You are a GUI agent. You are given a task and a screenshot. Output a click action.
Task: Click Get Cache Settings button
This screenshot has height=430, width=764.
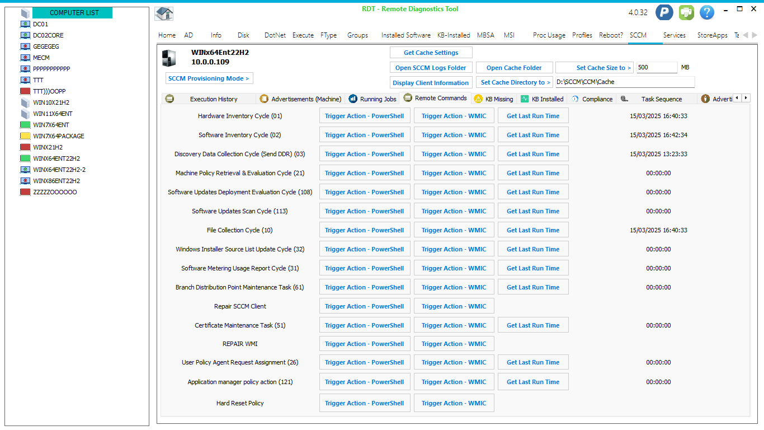tap(431, 53)
